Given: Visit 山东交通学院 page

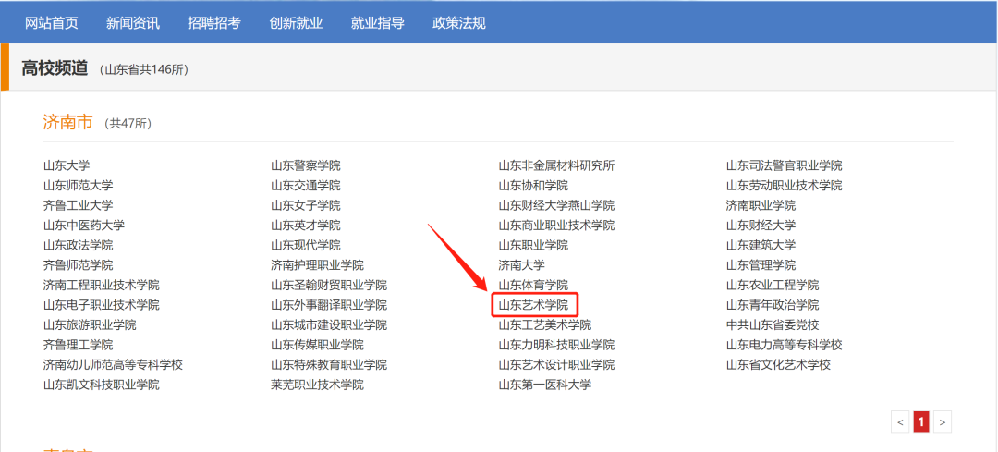Looking at the screenshot, I should click(306, 186).
